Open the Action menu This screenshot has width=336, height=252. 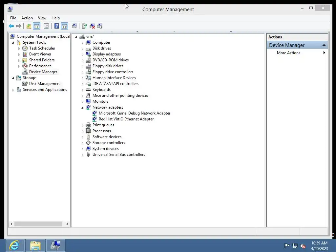click(27, 18)
